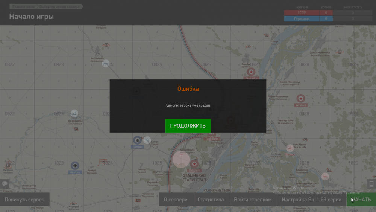
Task: Click the red unit flag near Pichuga
Action: pos(266,35)
